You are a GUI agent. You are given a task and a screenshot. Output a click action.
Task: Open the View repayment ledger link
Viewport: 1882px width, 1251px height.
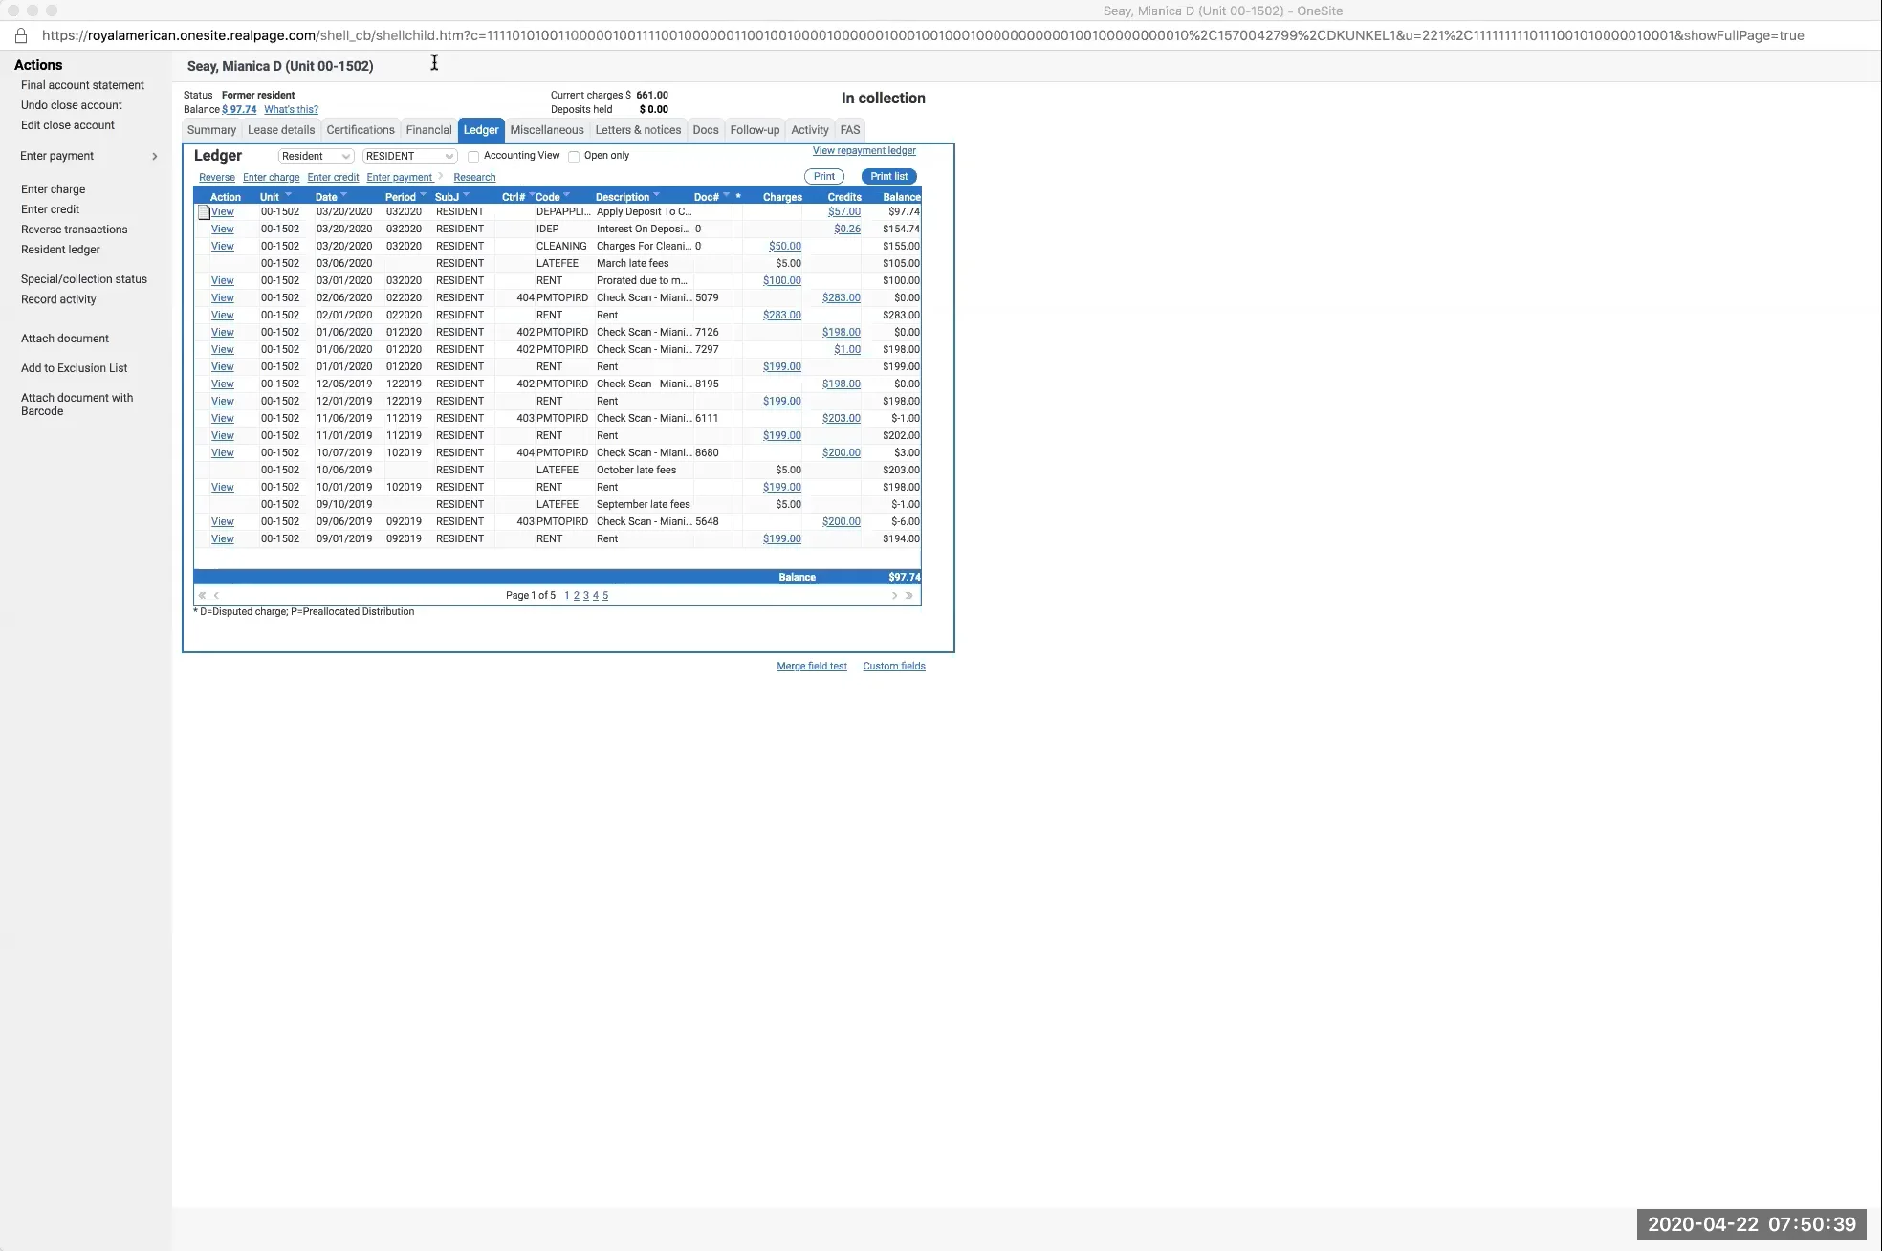(x=863, y=151)
